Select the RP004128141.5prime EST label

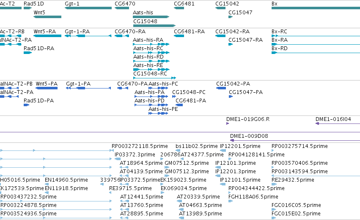coord(256,155)
